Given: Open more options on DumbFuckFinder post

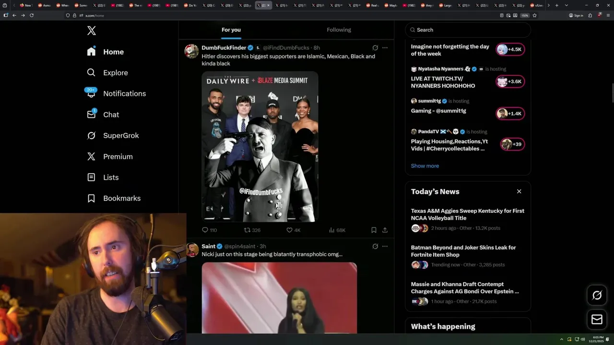Looking at the screenshot, I should tap(385, 48).
